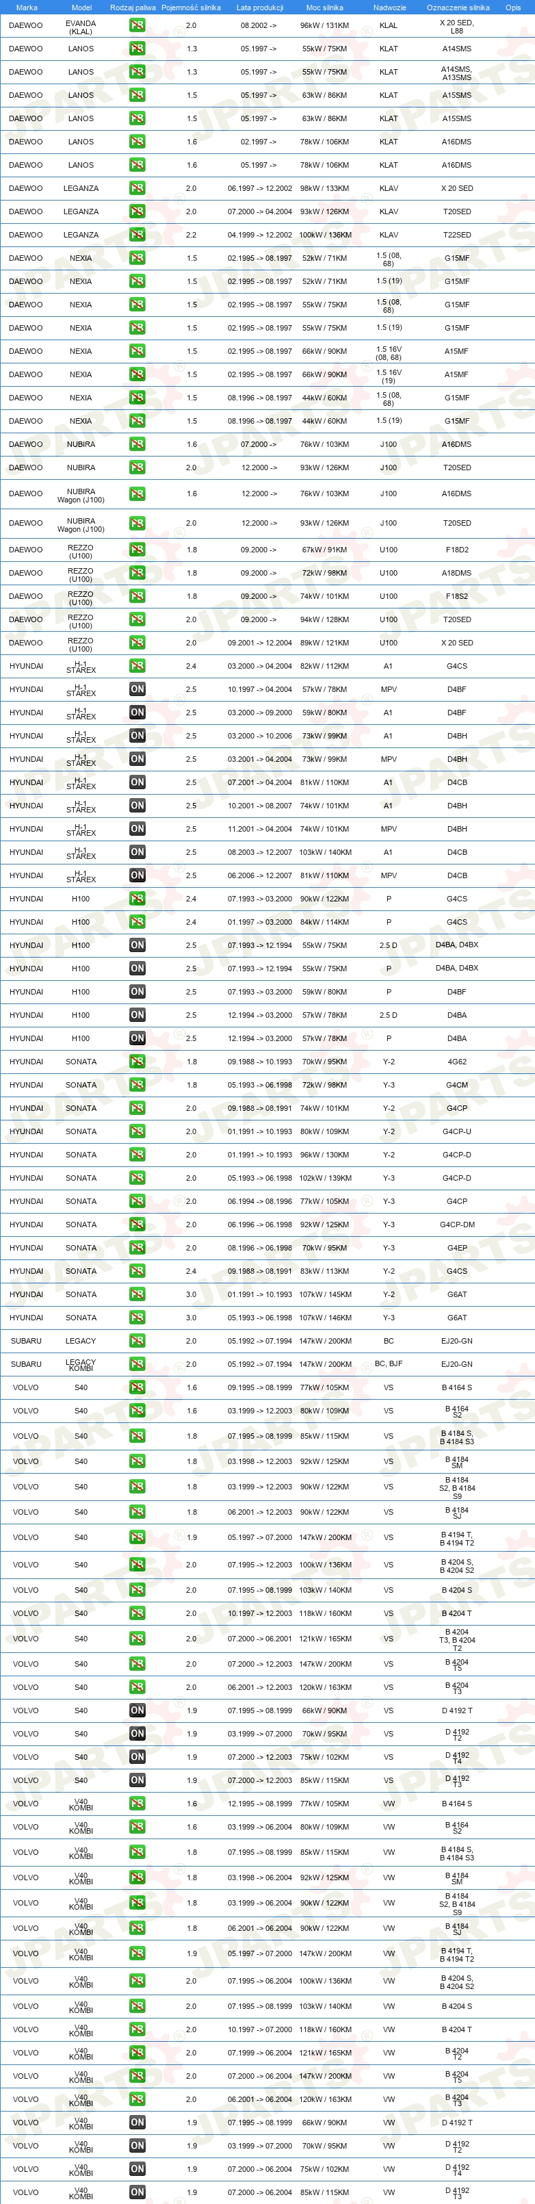This screenshot has width=535, height=2204.
Task: Click the "102kW / 139KM" power cell
Action: coord(325,1178)
